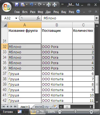
Task: Click the 100% zoom level button
Action: click(x=51, y=112)
